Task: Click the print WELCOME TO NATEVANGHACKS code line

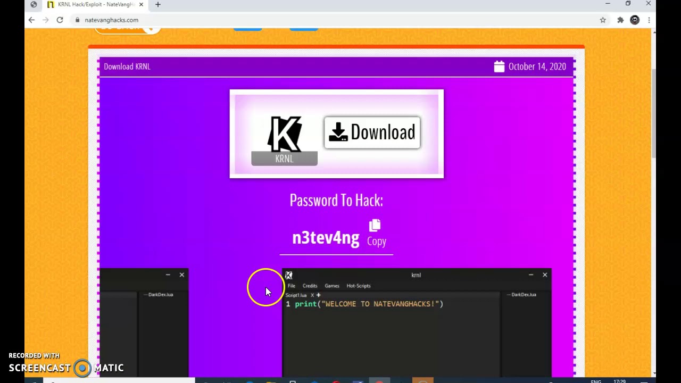Action: click(369, 304)
